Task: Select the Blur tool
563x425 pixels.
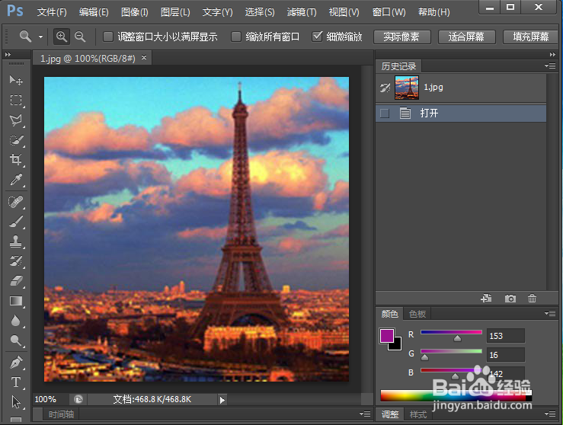Action: [16, 321]
